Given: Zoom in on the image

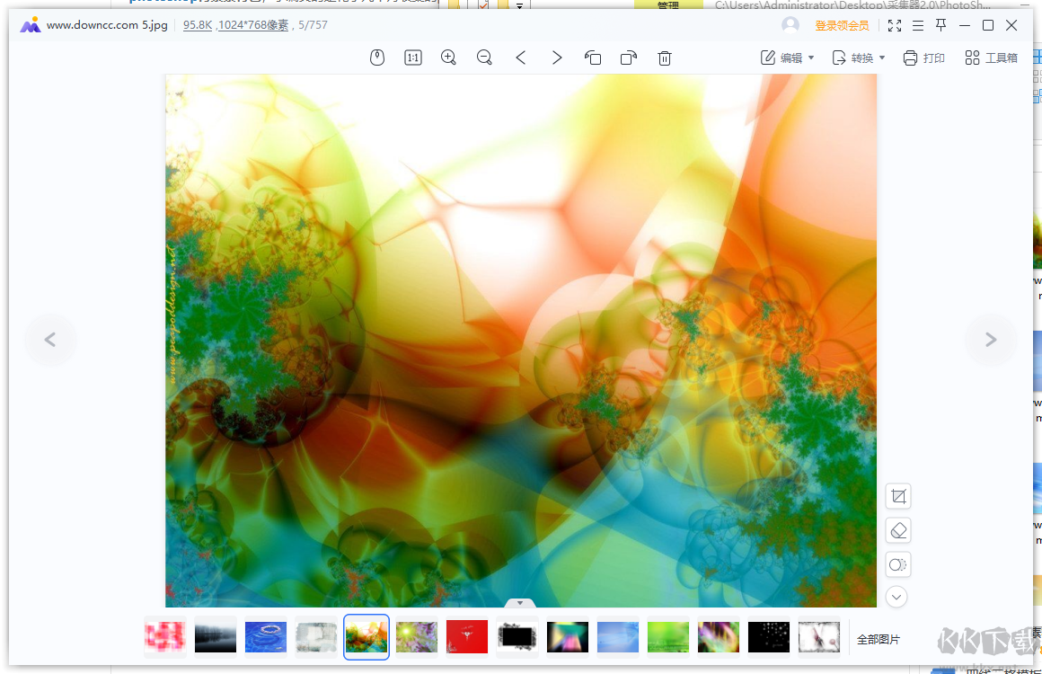Looking at the screenshot, I should [x=448, y=58].
